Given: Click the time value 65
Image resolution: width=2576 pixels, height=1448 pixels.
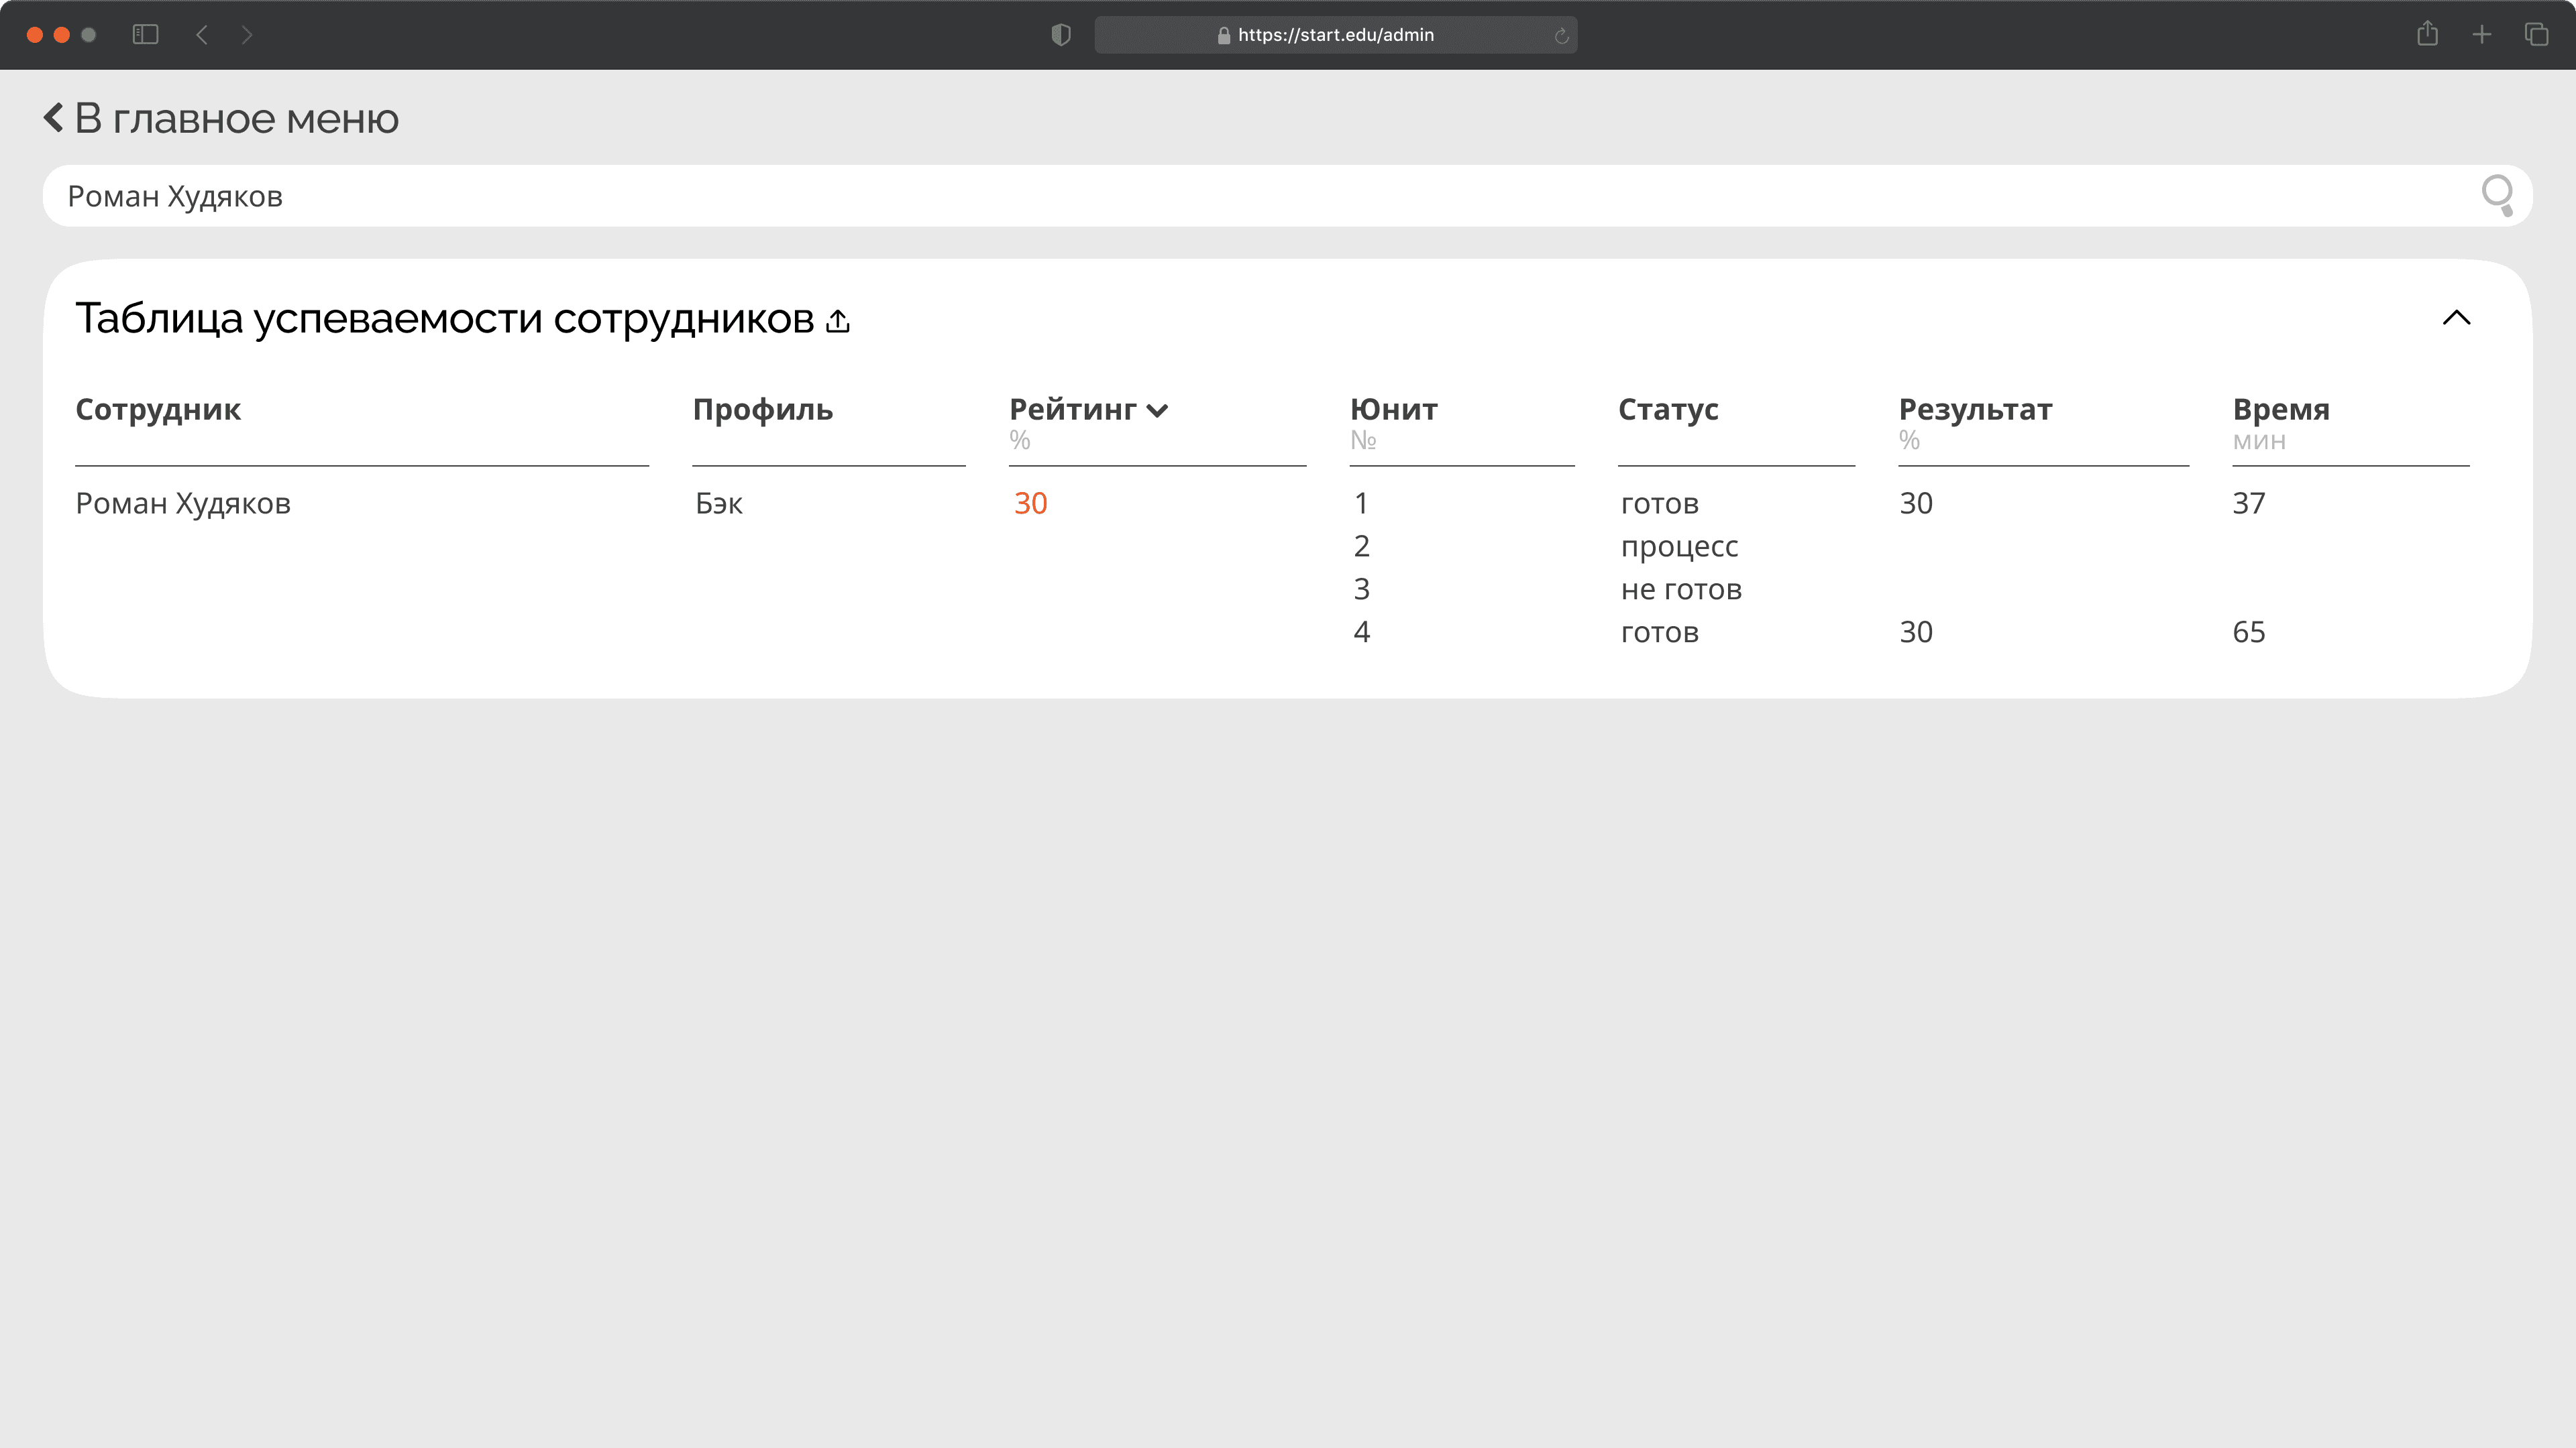Looking at the screenshot, I should [x=2249, y=631].
